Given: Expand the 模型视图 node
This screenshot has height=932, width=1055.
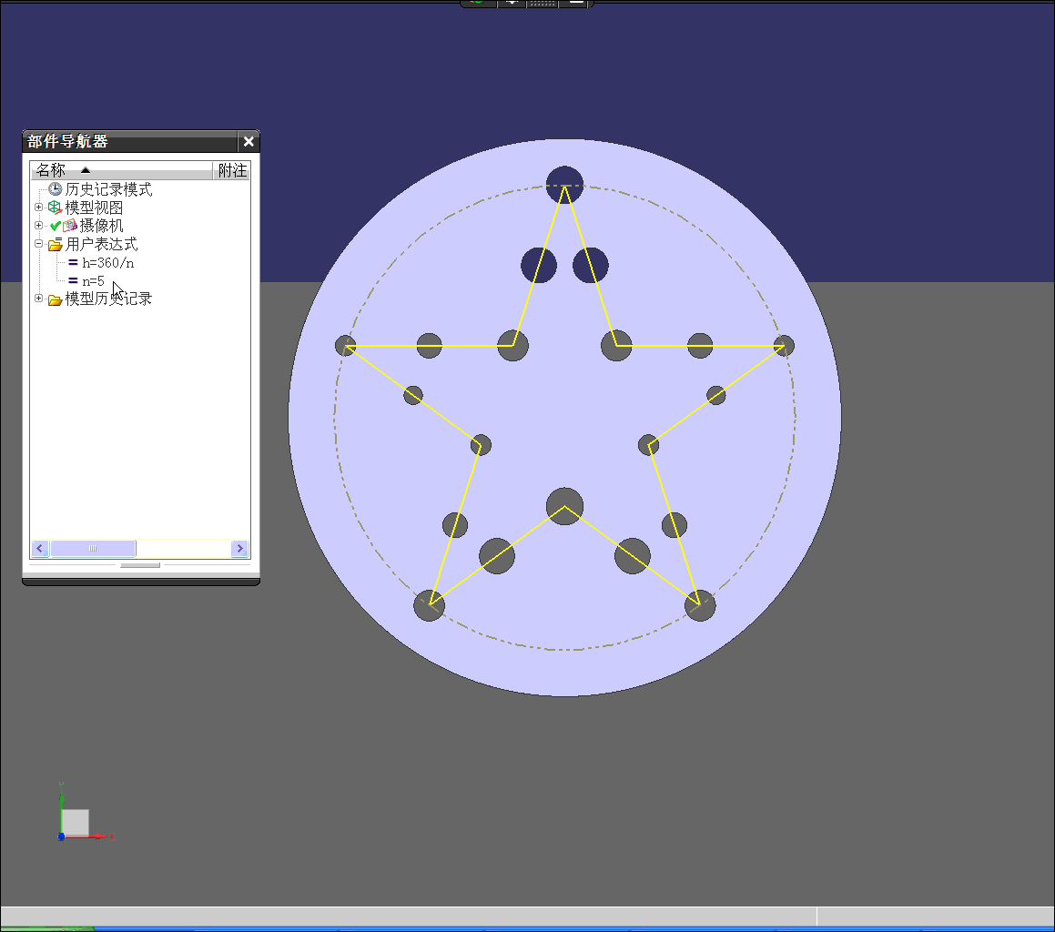Looking at the screenshot, I should tap(38, 208).
